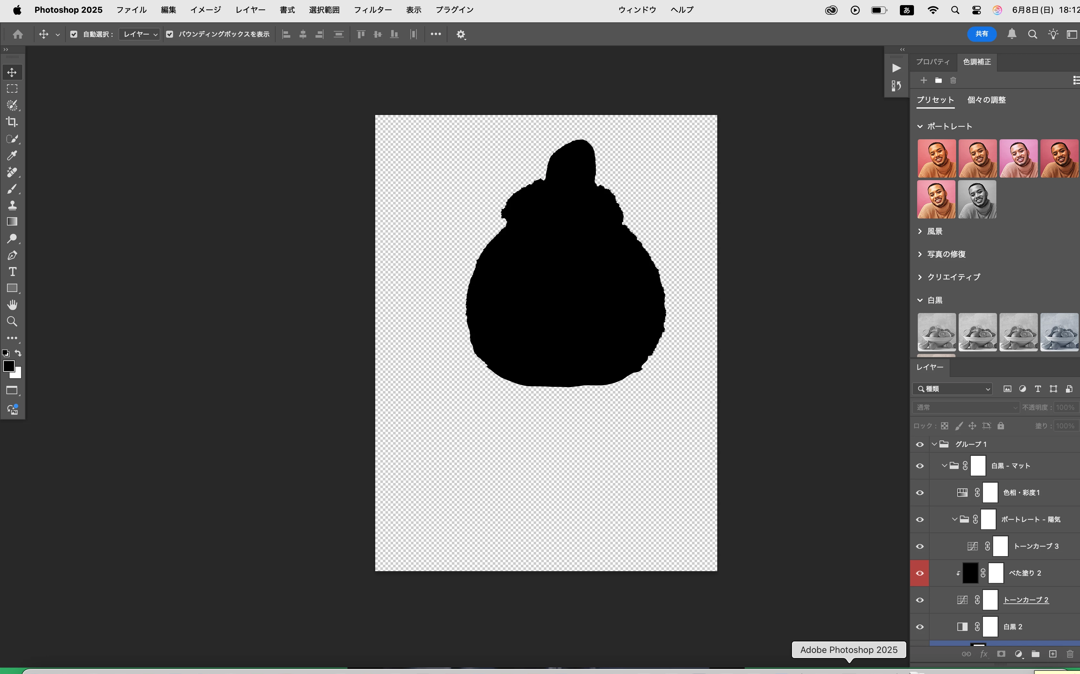The height and width of the screenshot is (674, 1080).
Task: Select the Eyedropper tool
Action: (x=12, y=156)
